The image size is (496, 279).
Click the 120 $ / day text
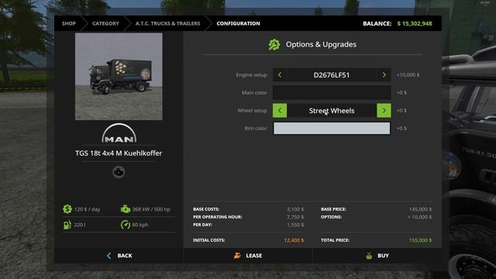tap(87, 209)
